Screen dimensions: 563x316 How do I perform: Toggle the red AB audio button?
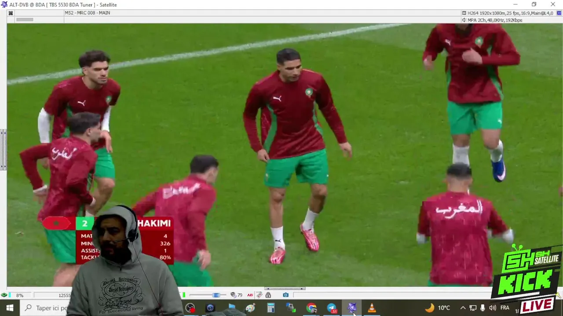click(x=250, y=295)
